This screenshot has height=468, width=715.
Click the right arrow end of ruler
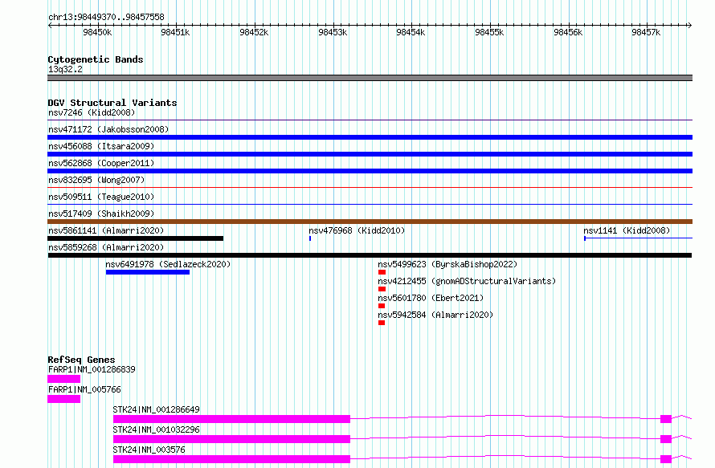click(x=689, y=26)
